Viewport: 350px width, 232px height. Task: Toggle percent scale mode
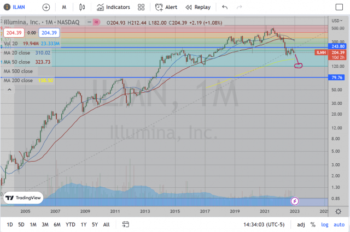point(313,224)
